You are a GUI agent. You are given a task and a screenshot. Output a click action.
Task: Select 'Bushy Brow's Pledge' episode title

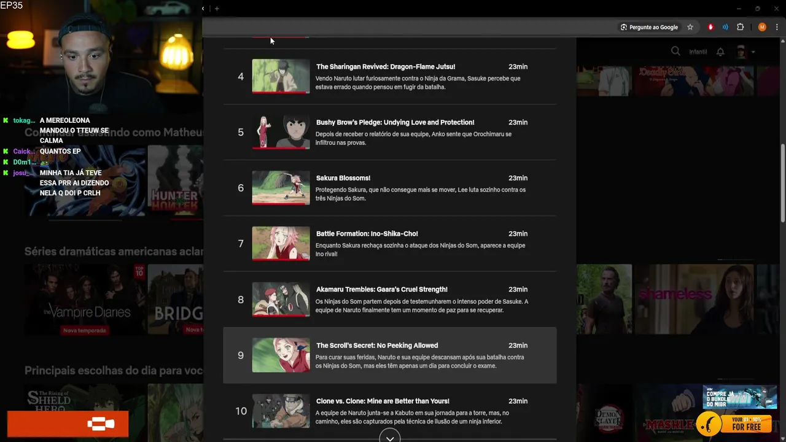pyautogui.click(x=395, y=122)
